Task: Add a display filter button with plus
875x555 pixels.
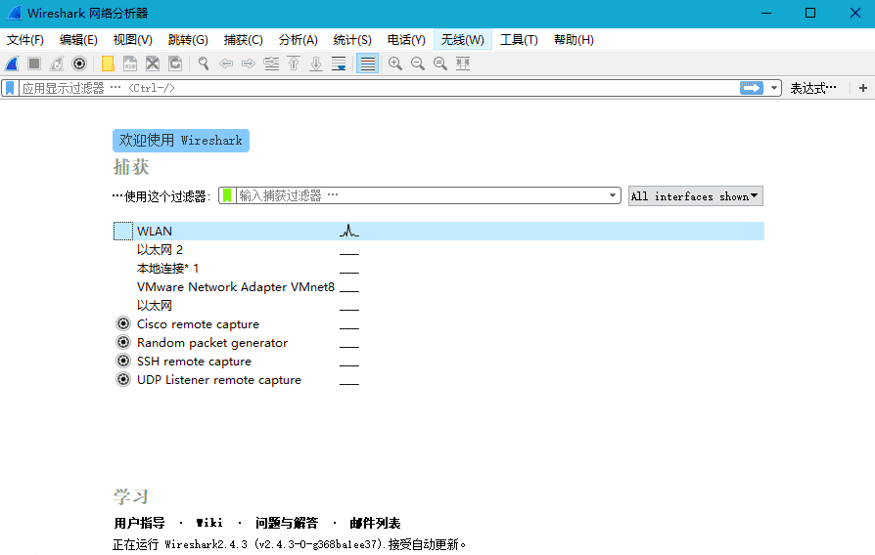Action: coord(862,88)
